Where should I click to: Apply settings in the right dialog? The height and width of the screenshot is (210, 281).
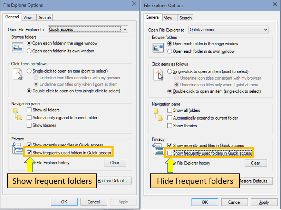pos(264,202)
